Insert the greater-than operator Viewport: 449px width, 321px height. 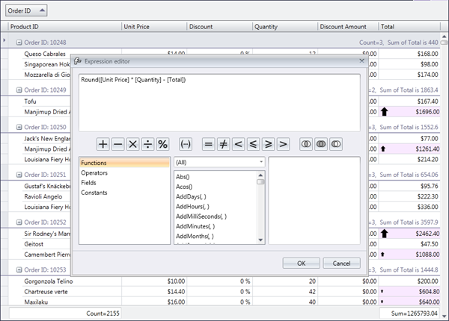point(283,144)
